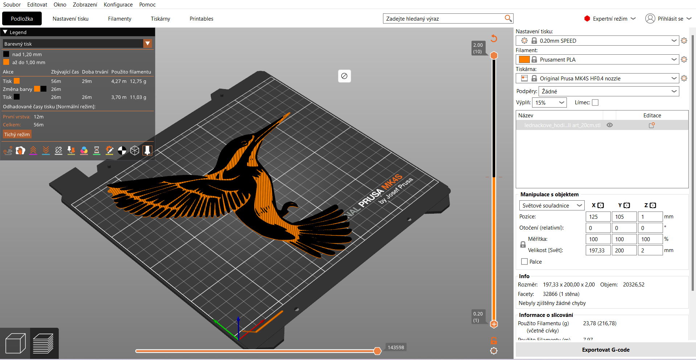Image resolution: width=696 pixels, height=360 pixels.
Task: Open the Konfigurace menu
Action: tap(118, 5)
